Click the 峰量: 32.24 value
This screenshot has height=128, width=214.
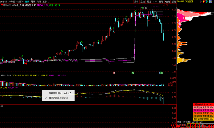point(55,5)
